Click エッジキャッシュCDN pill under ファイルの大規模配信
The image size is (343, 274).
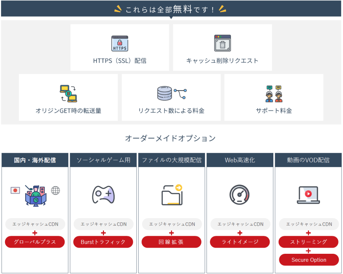click(172, 224)
